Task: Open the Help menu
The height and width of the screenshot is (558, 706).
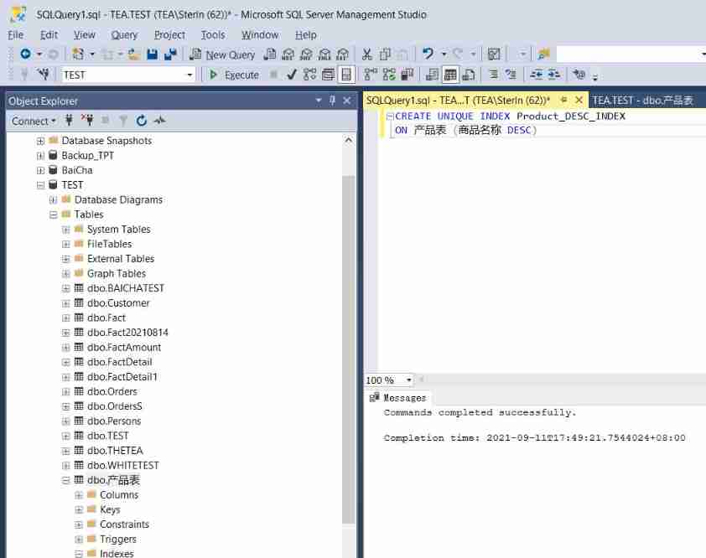Action: point(306,34)
